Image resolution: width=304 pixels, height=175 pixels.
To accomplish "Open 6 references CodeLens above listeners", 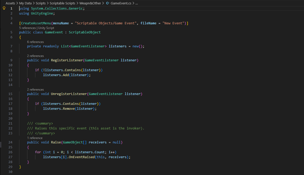I will click(35, 42).
